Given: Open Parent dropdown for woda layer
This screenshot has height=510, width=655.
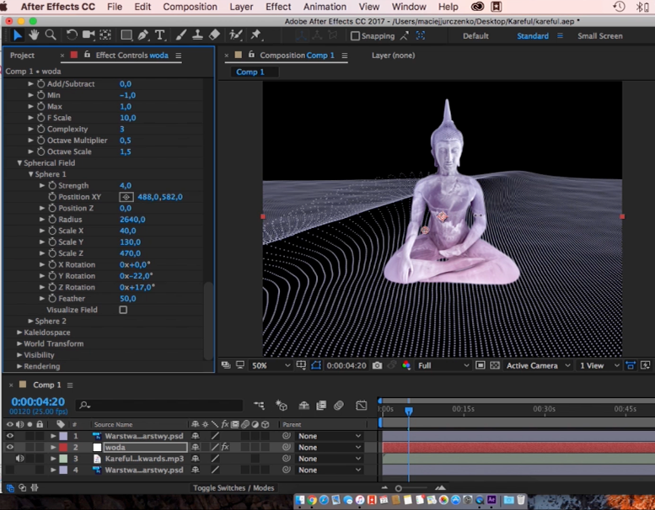Looking at the screenshot, I should [x=329, y=447].
